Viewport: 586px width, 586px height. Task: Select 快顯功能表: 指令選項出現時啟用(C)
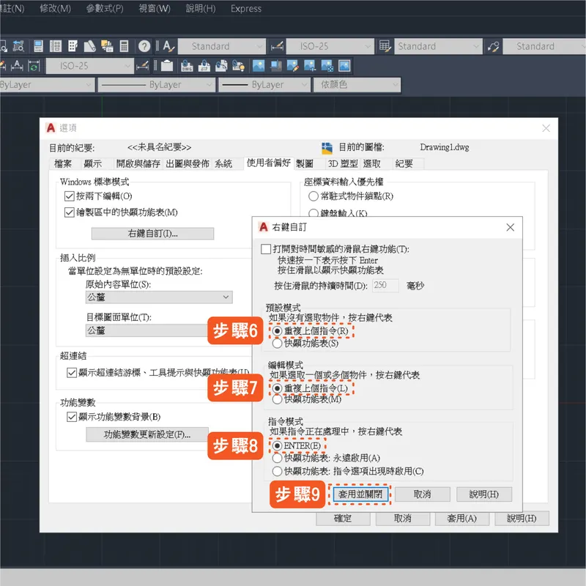click(x=277, y=471)
